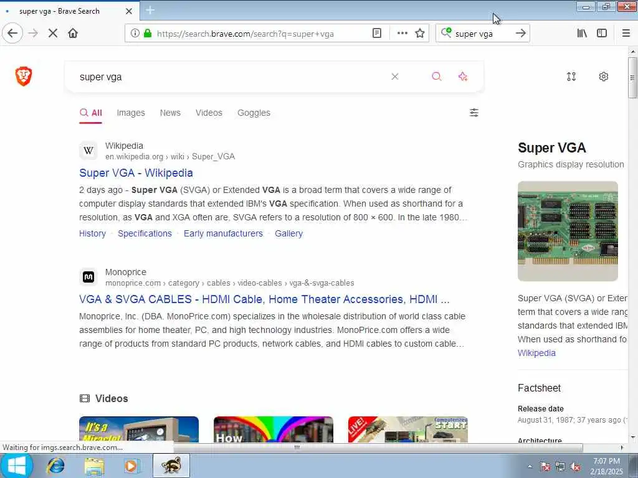
Task: Switch to Videos results
Action: pyautogui.click(x=209, y=113)
